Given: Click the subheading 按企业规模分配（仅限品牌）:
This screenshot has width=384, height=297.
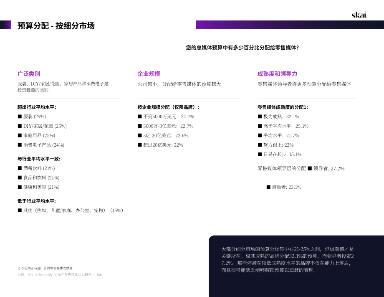Looking at the screenshot, I should click(169, 107).
